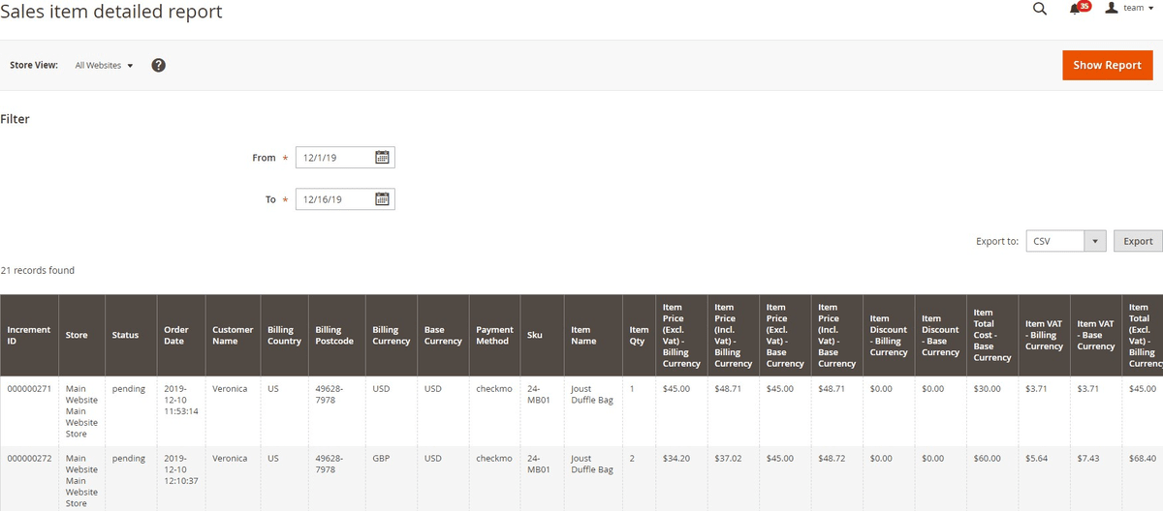This screenshot has width=1163, height=511.
Task: Click the Customer Name column header
Action: point(233,335)
